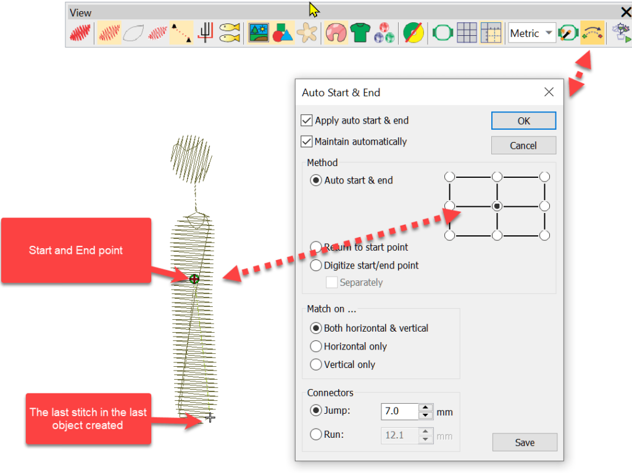Screen dimensions: 632x473
Task: Click the two yellow fish icon
Action: [x=230, y=33]
